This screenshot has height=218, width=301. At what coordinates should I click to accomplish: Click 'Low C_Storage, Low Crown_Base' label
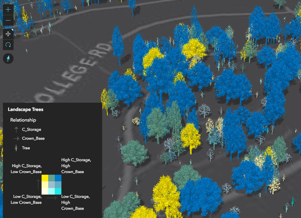26,200
